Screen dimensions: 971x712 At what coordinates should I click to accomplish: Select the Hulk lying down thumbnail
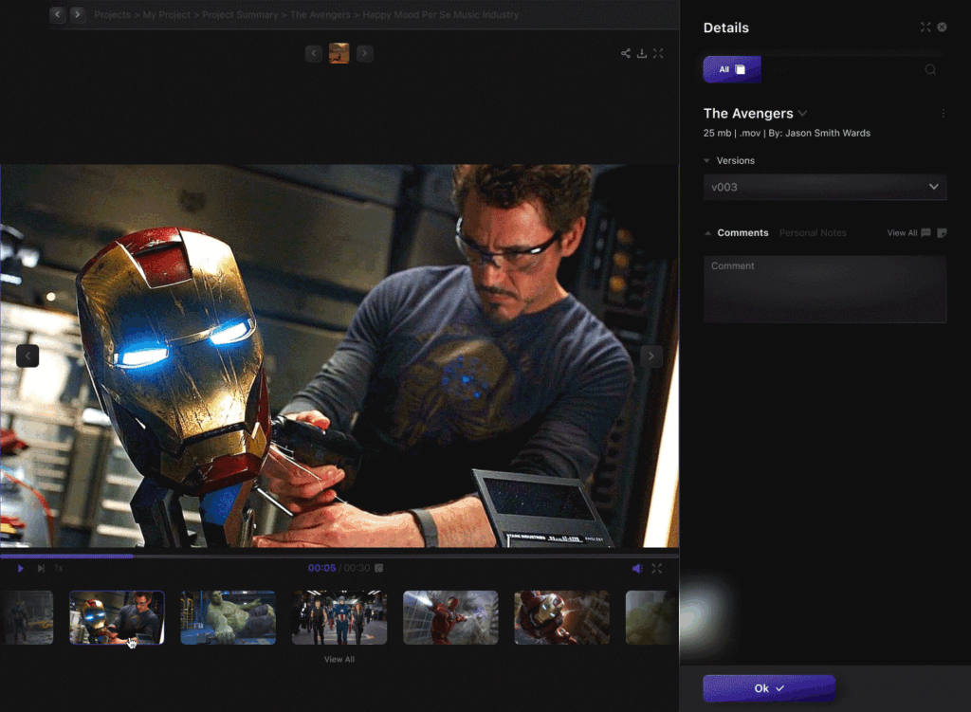point(228,617)
